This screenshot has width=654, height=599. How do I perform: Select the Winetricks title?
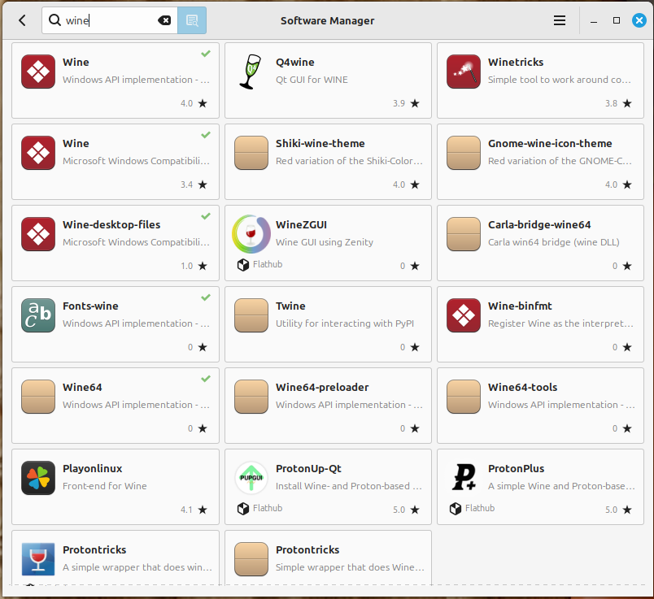point(516,62)
